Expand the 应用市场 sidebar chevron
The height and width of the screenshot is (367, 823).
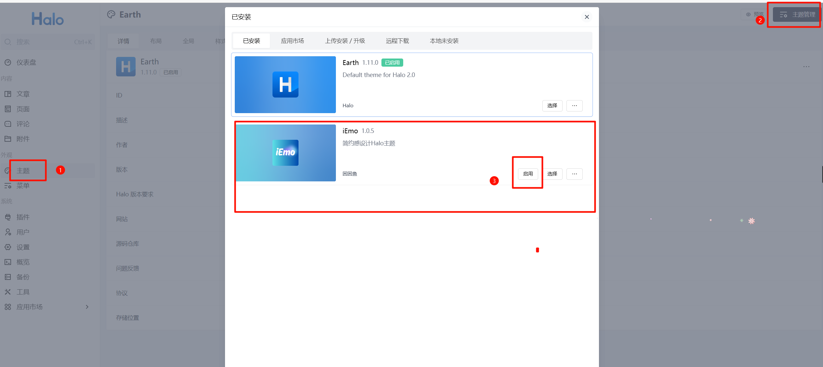click(87, 307)
